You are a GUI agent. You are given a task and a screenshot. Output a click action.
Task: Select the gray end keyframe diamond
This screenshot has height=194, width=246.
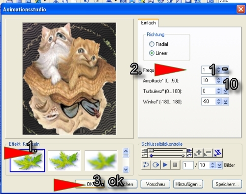[x=183, y=156]
